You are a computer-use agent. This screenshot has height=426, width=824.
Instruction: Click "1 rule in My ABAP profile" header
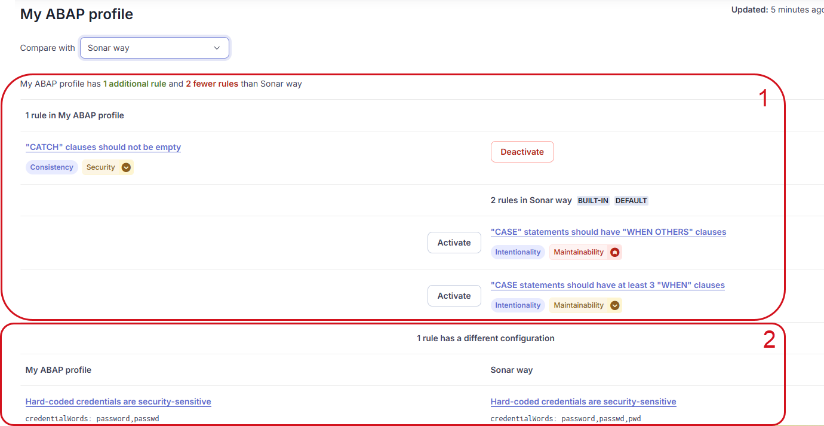pos(75,115)
